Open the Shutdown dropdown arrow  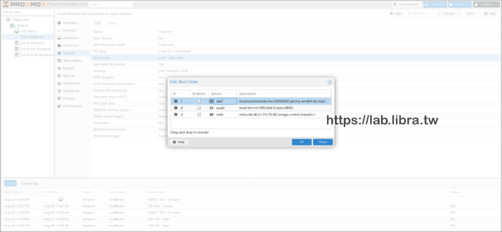pos(431,14)
